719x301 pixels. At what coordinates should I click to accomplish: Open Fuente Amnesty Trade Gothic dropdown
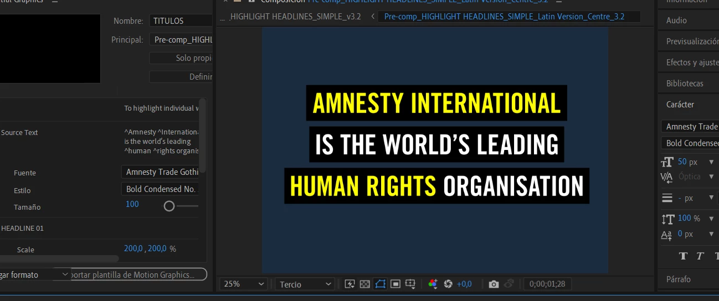pyautogui.click(x=160, y=172)
